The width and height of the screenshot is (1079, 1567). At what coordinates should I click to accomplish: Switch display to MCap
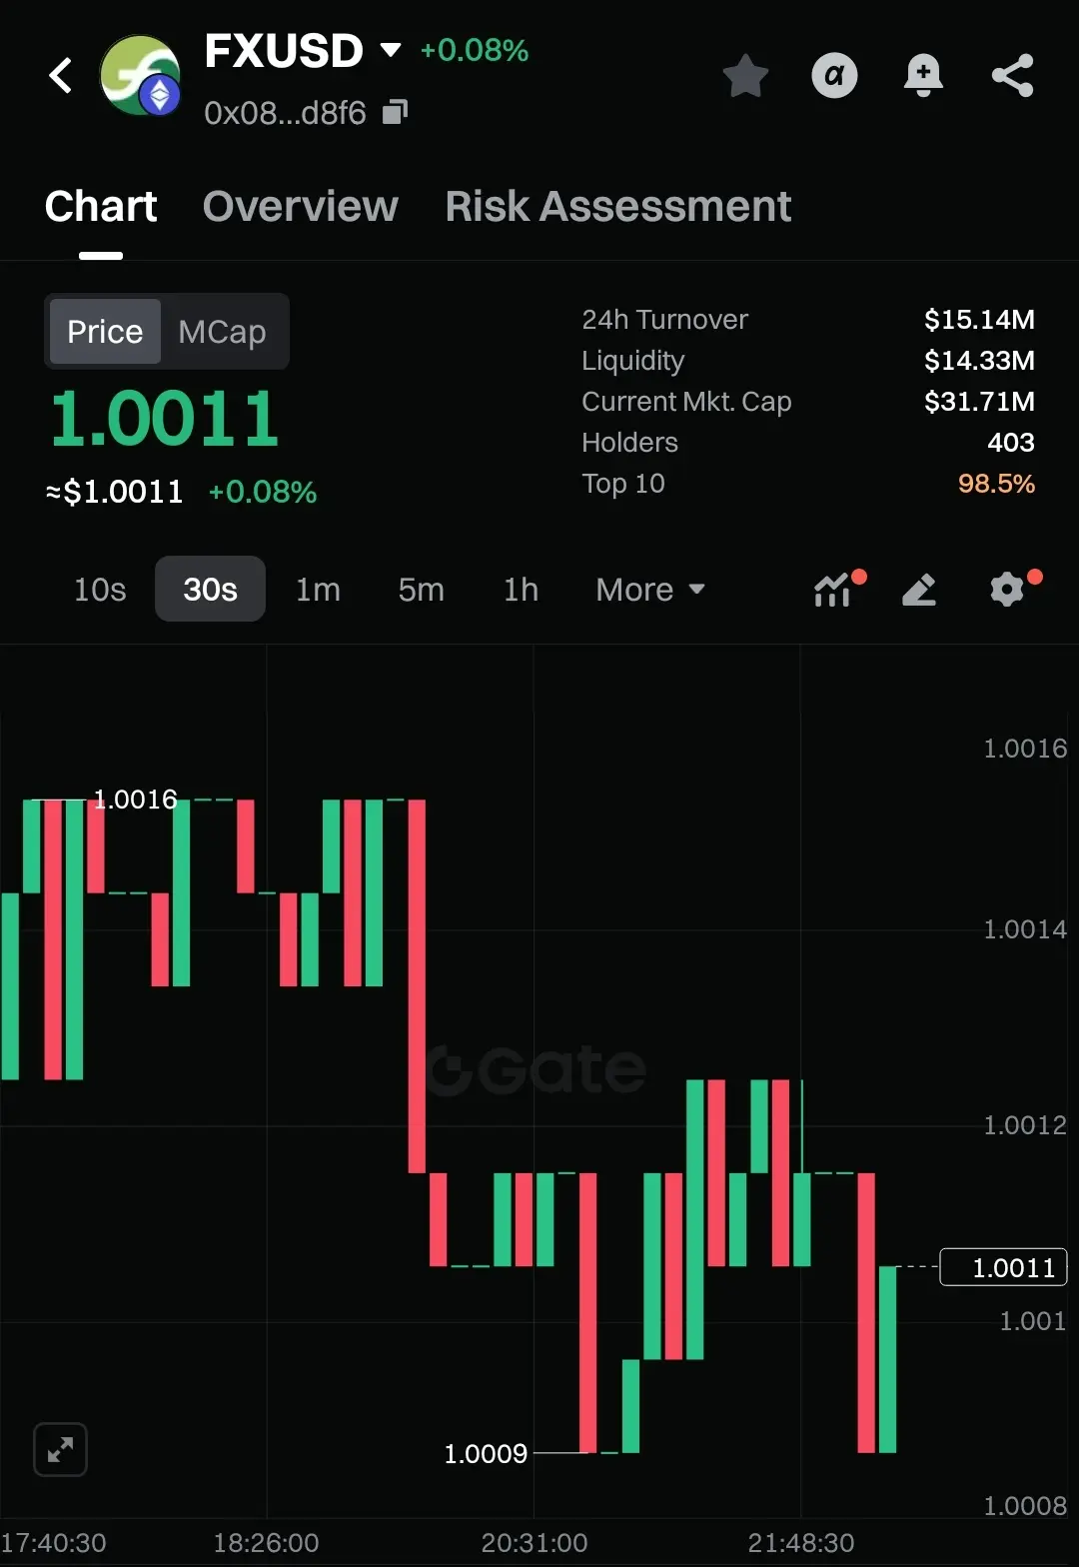[x=222, y=331]
